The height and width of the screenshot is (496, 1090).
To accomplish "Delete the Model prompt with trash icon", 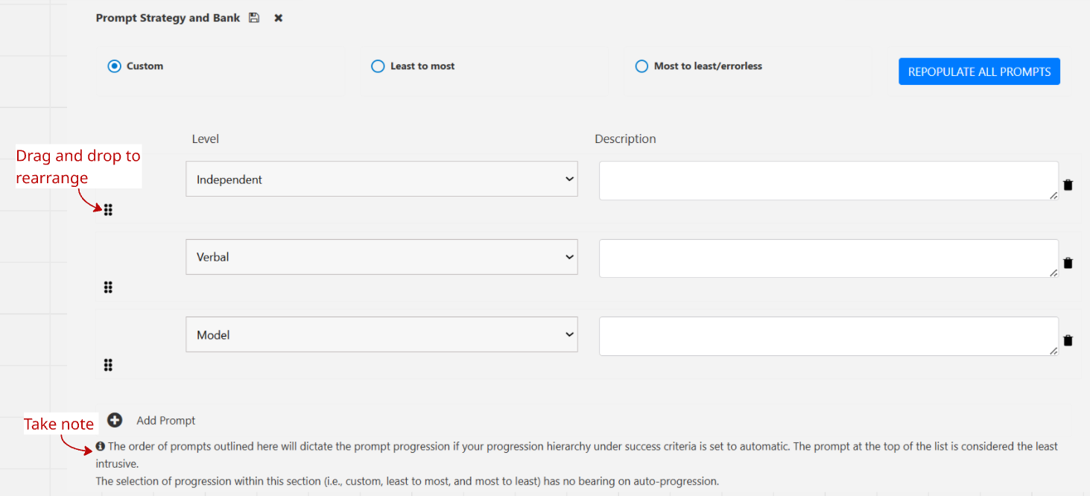I will (1068, 340).
